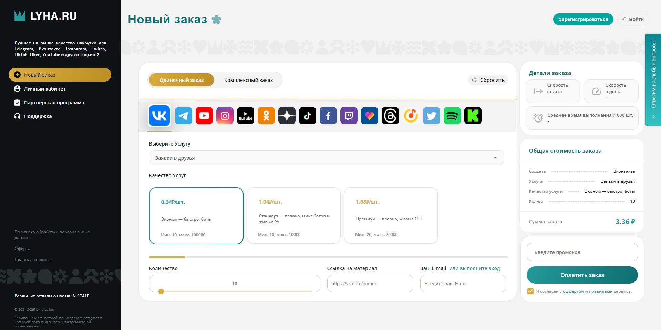Reset the order with 'Сбросить'

click(488, 80)
